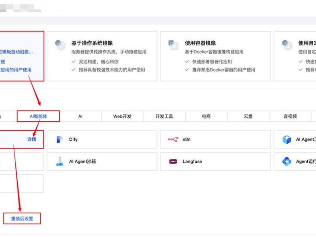Select the Langfuse template card
The height and width of the screenshot is (237, 316).
[x=215, y=162]
